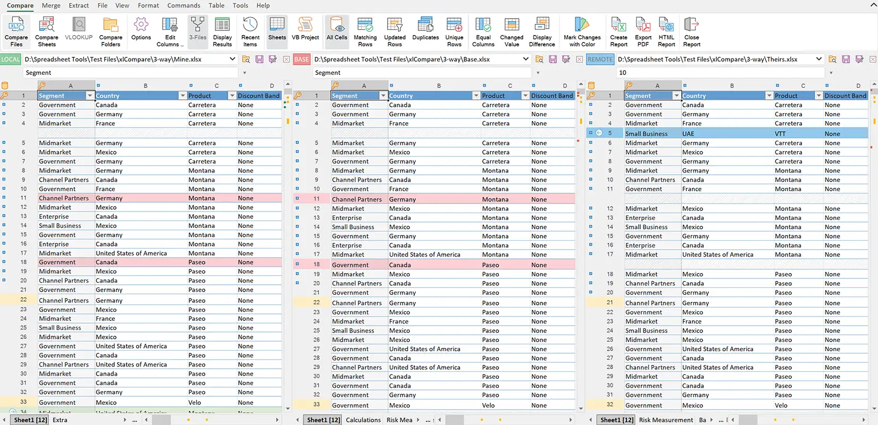
Task: Open the Recent Items list
Action: [250, 32]
